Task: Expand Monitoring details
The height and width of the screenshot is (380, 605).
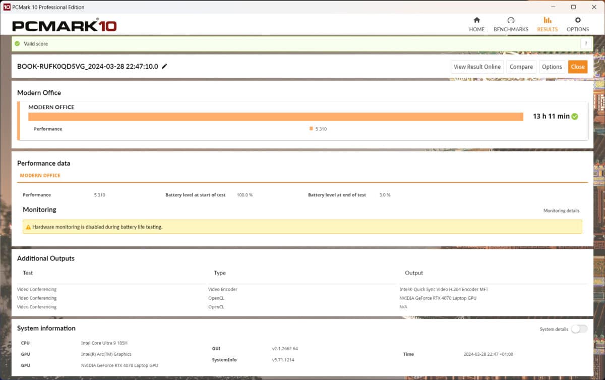Action: [561, 210]
